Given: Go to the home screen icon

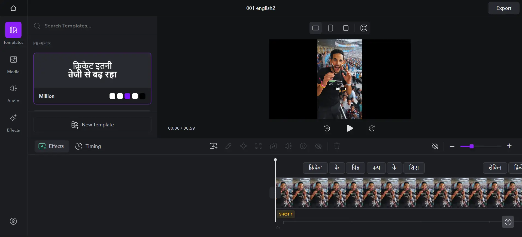Looking at the screenshot, I should pyautogui.click(x=13, y=8).
